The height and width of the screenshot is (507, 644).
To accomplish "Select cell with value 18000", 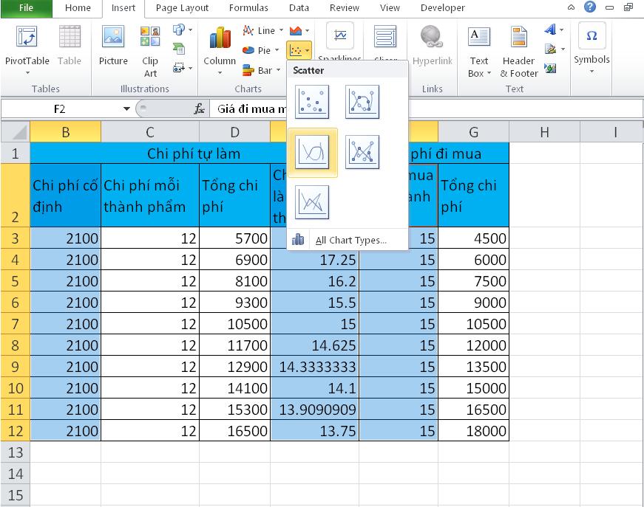I will pos(473,430).
